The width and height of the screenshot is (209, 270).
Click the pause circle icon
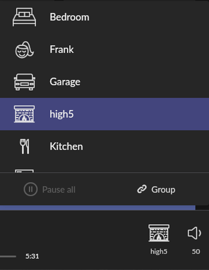[31, 190]
